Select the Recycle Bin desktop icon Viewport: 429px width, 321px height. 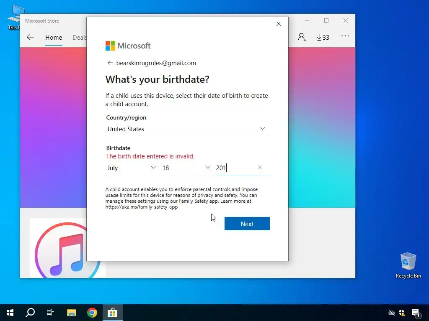pos(408,265)
